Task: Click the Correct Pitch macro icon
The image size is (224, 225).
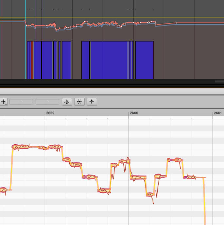Action: click(x=67, y=102)
